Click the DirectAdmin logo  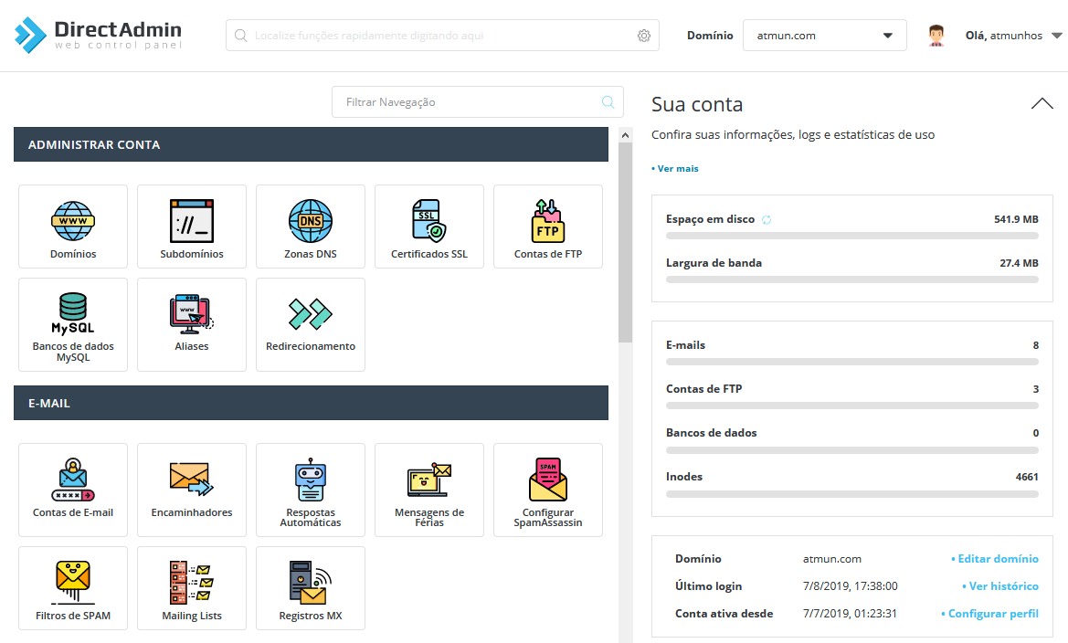click(99, 35)
